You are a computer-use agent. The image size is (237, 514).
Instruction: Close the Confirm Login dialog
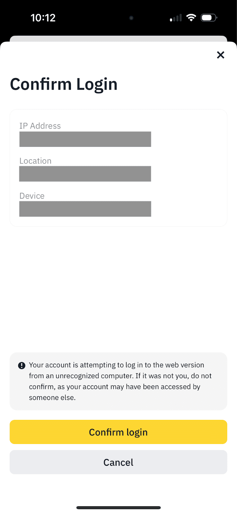221,55
